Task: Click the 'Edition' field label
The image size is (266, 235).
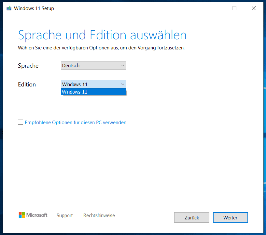Action: coord(27,85)
